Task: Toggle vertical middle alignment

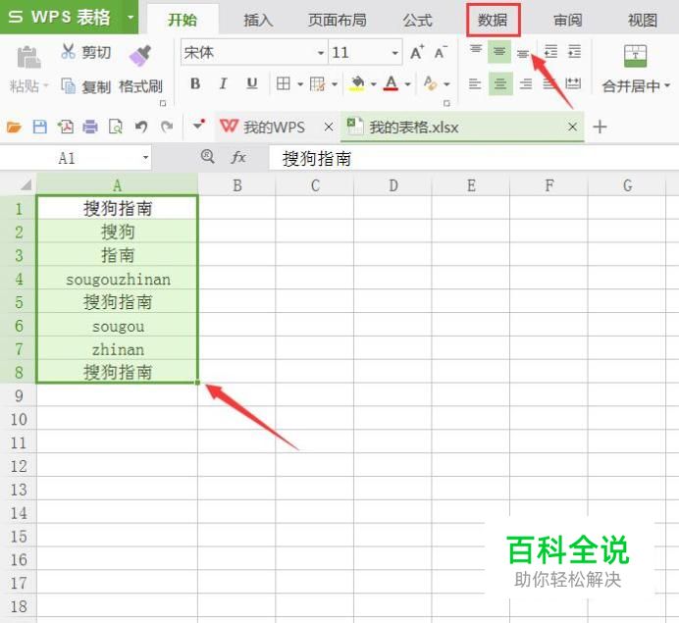Action: [499, 52]
